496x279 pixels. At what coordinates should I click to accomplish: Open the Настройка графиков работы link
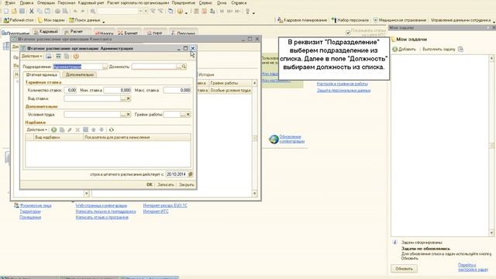343,84
